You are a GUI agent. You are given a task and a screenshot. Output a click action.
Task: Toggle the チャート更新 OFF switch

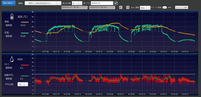167,8
